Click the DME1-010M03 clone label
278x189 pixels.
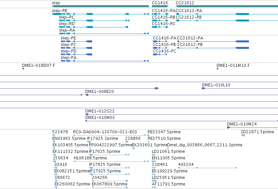100,118
